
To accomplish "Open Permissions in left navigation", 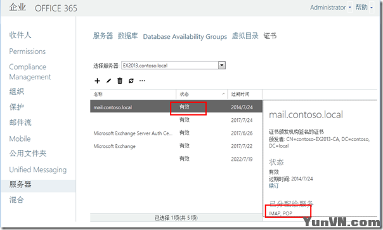I will pyautogui.click(x=27, y=51).
